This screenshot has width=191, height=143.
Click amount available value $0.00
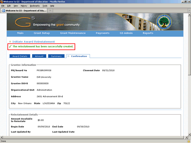click(x=41, y=120)
